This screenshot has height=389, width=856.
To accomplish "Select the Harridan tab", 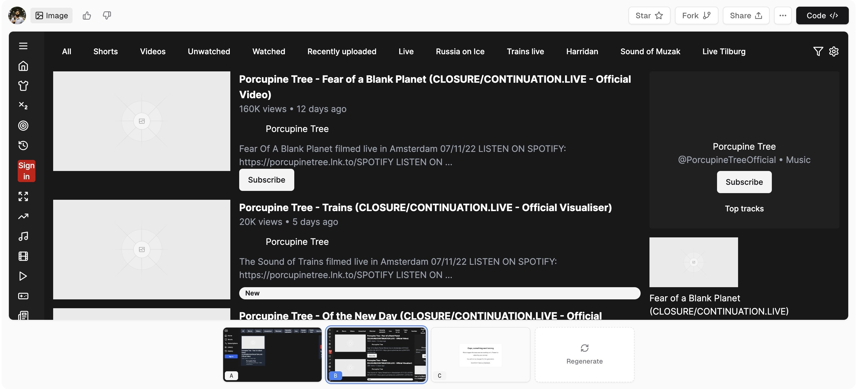I will [x=582, y=51].
